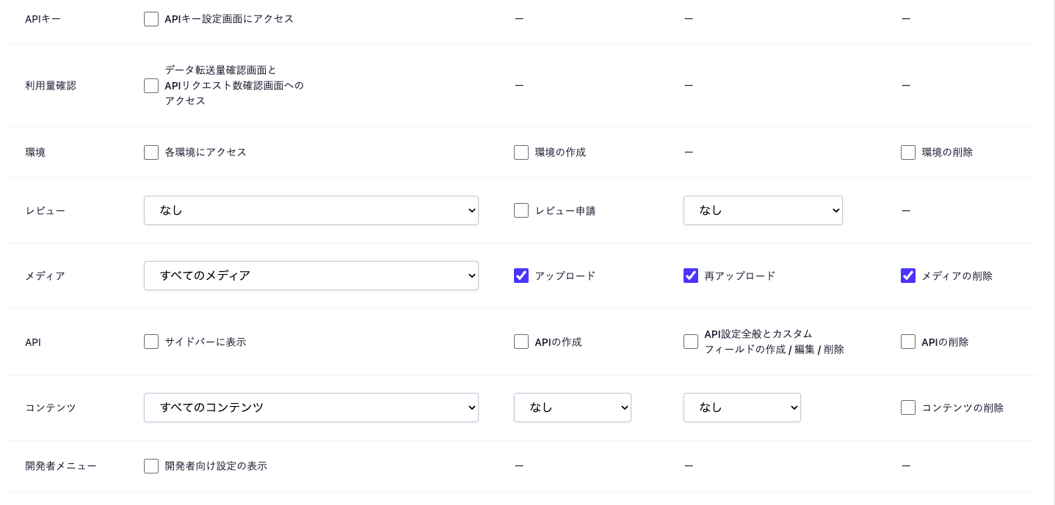Check コンテンツの削除 permission
The width and height of the screenshot is (1055, 505).
[x=908, y=408]
